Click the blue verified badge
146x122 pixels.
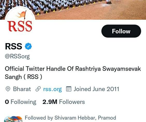click(x=28, y=46)
